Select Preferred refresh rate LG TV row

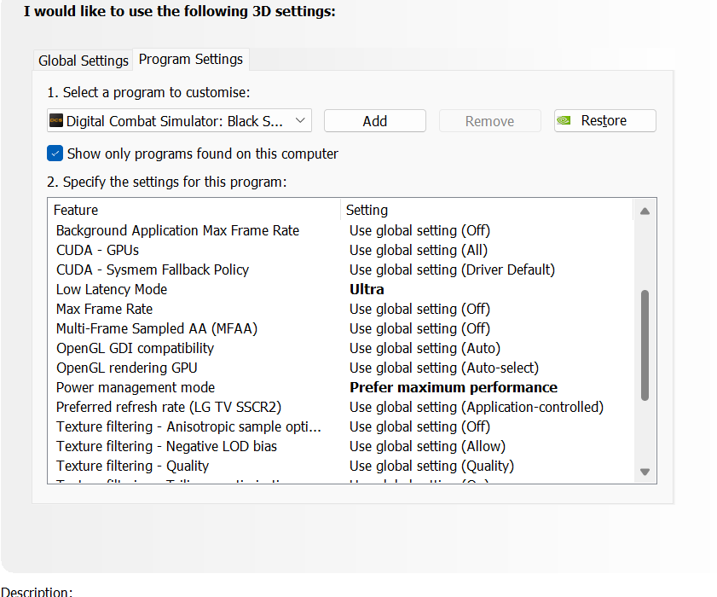(x=169, y=407)
